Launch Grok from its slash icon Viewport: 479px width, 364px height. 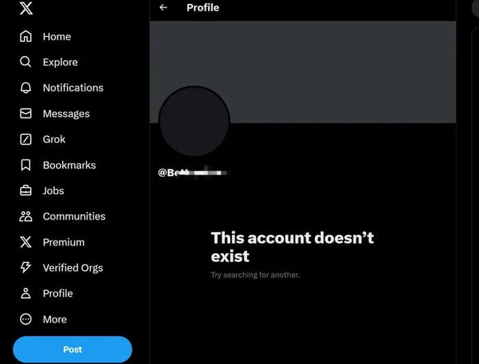25,139
